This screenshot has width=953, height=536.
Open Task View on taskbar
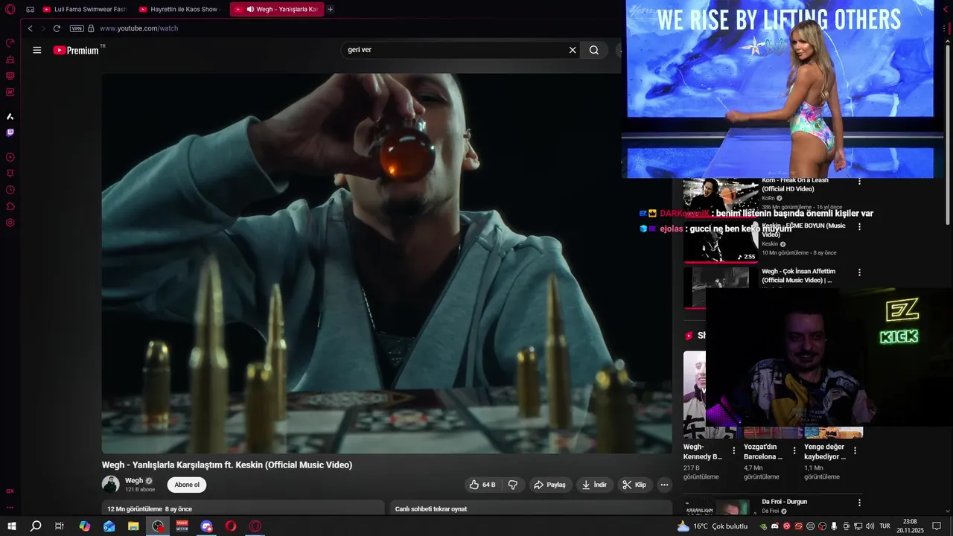pyautogui.click(x=60, y=526)
